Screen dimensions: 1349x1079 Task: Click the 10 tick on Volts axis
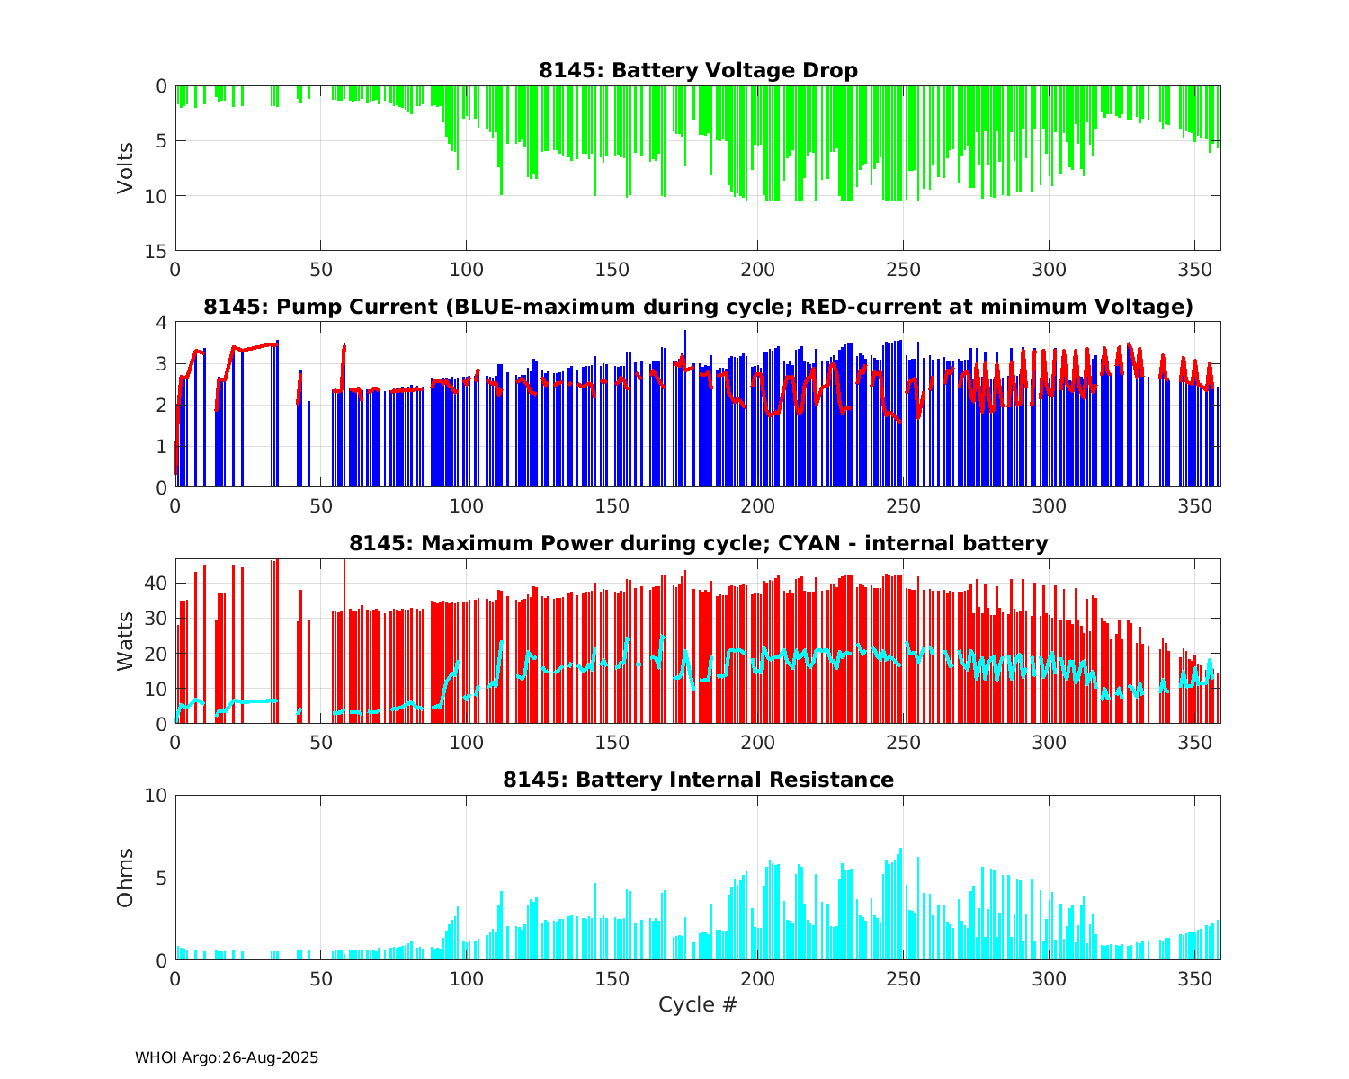[x=158, y=196]
